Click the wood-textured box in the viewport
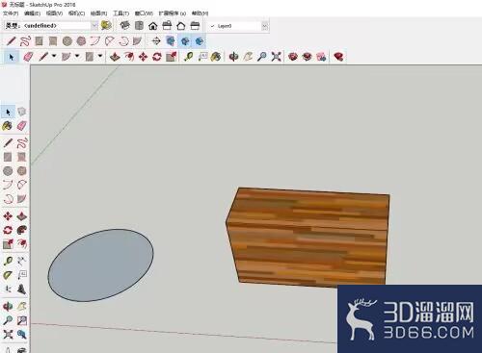The image size is (482, 353). point(308,238)
